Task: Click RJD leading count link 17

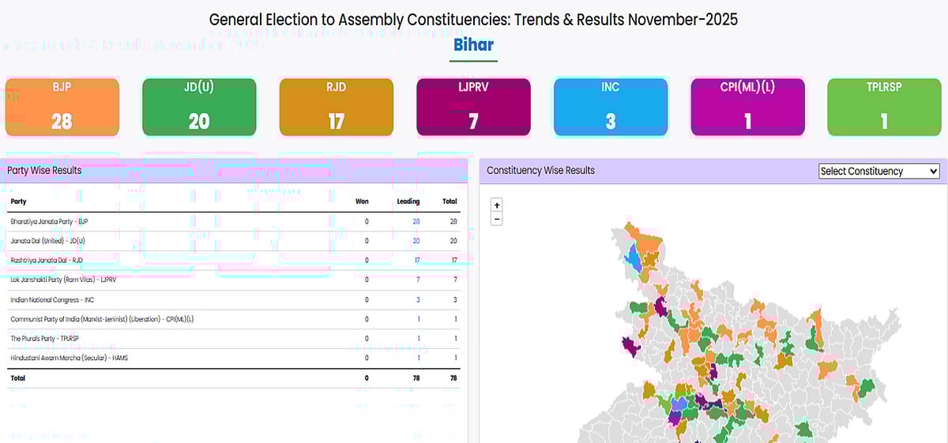Action: tap(416, 261)
